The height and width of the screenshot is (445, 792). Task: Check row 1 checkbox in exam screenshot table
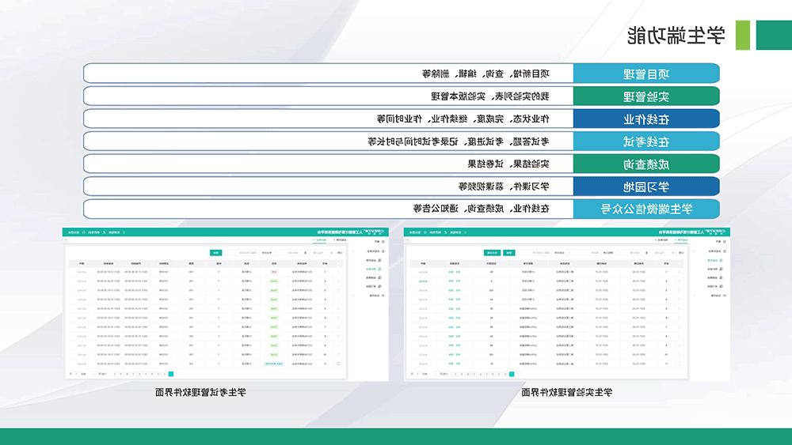pos(338,272)
